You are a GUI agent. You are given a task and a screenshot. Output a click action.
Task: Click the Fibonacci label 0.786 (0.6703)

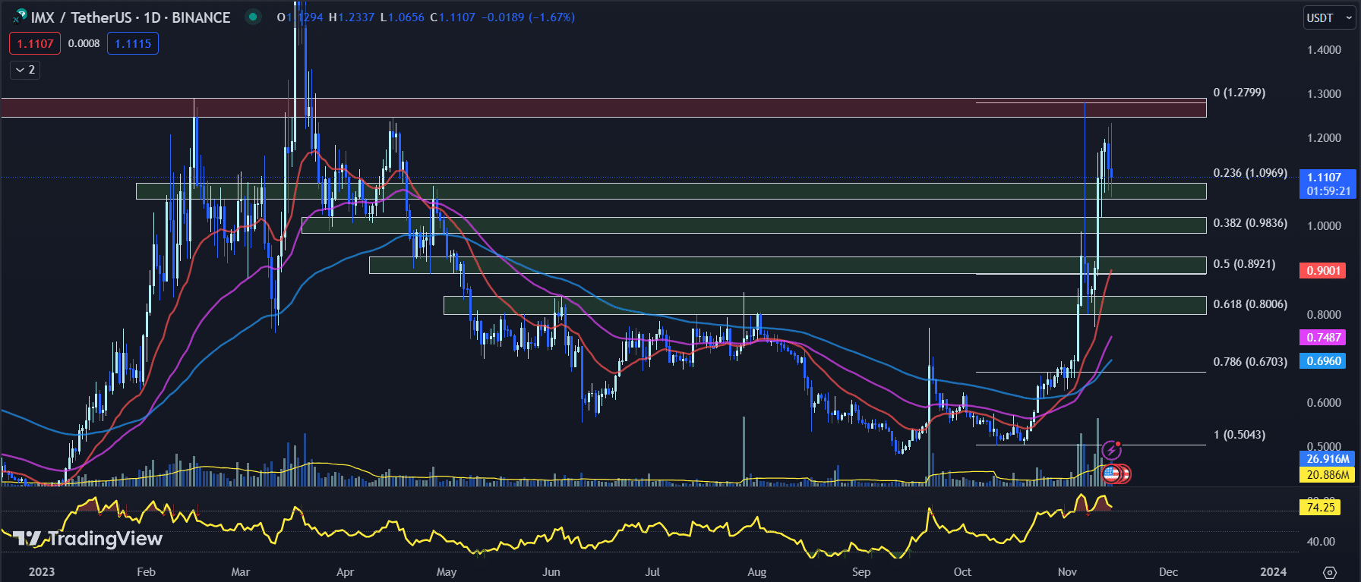(x=1250, y=362)
